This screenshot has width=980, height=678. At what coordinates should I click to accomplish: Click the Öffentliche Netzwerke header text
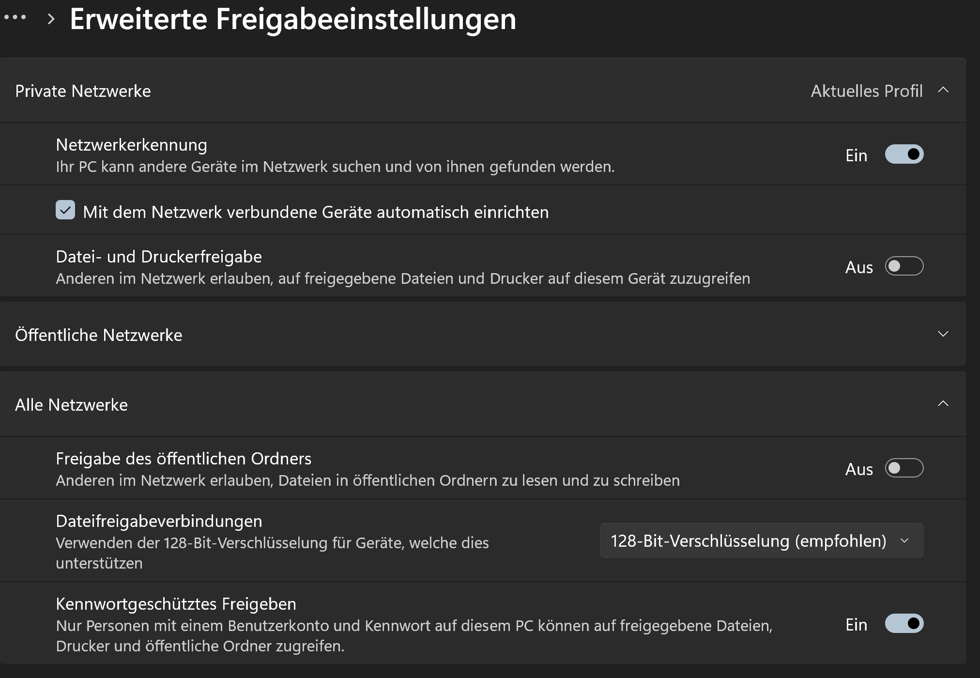pos(99,334)
